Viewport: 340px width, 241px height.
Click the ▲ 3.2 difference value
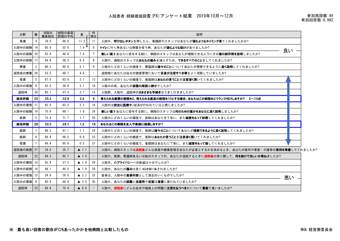pos(82,176)
